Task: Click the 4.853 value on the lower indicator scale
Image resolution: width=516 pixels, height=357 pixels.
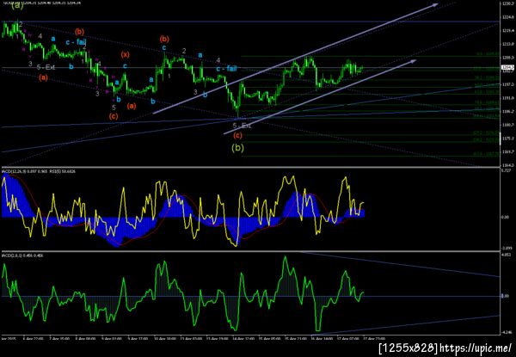Action: [x=506, y=255]
